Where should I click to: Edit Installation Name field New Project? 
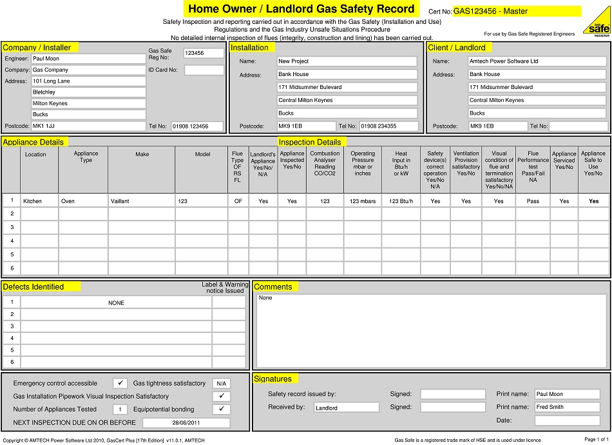[x=347, y=61]
